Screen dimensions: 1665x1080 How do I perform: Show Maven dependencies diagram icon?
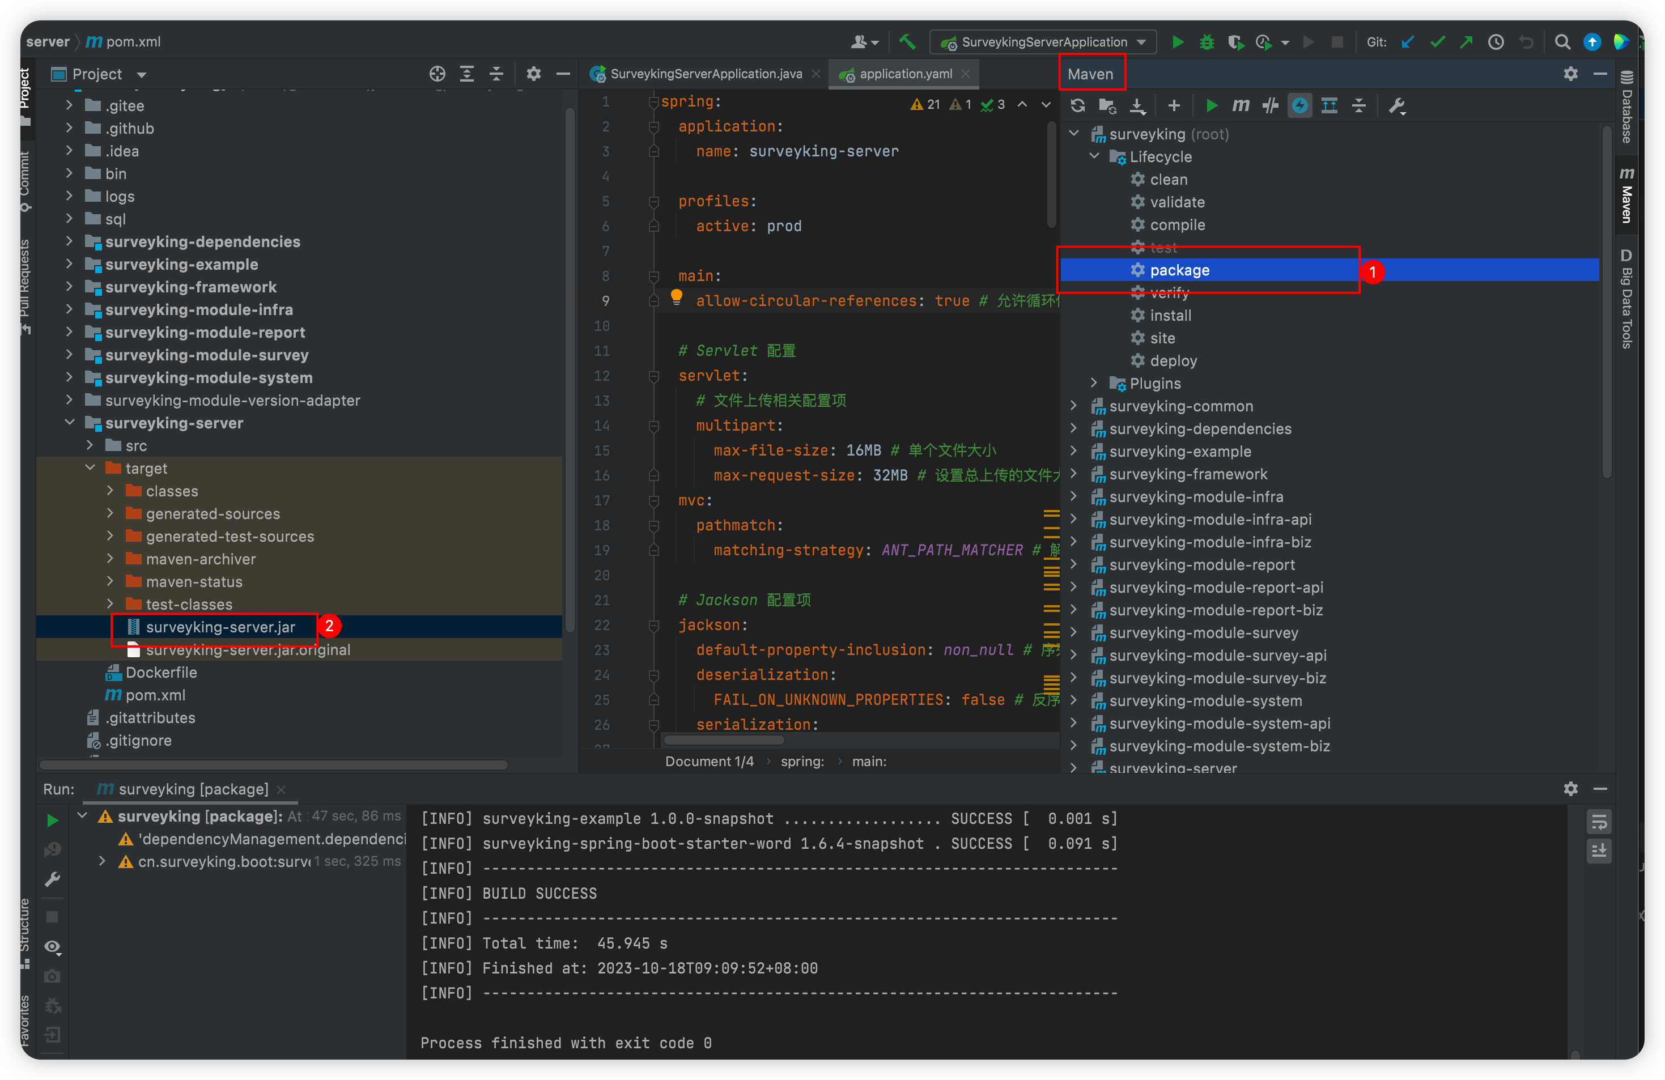click(1329, 105)
